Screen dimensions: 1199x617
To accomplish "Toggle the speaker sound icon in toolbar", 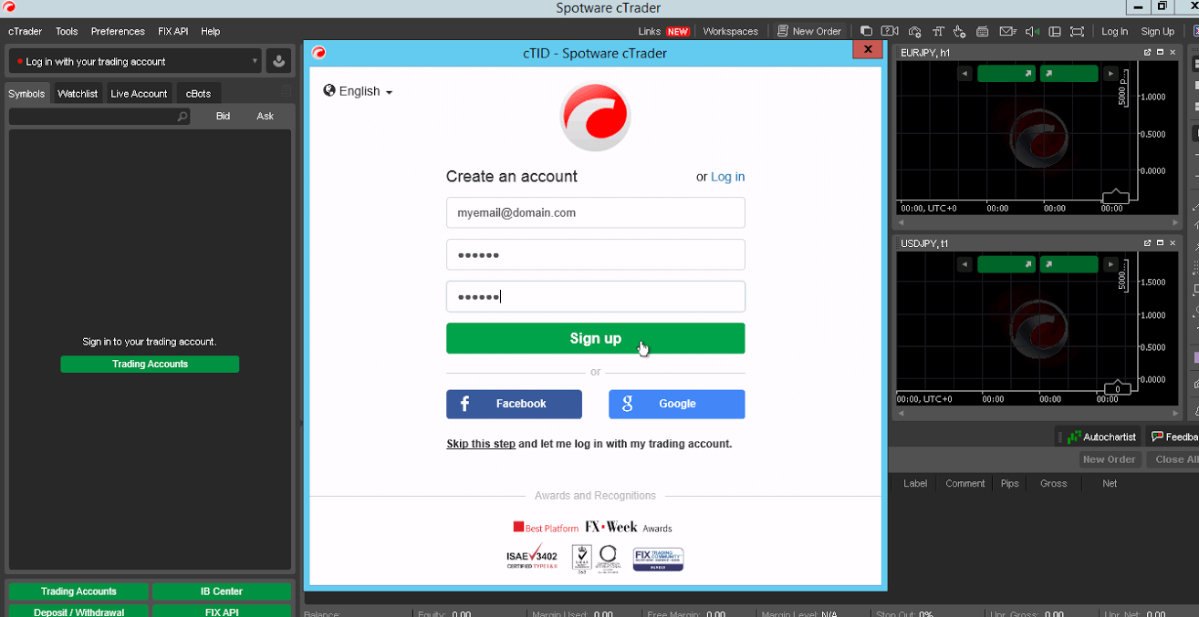I will (1032, 31).
